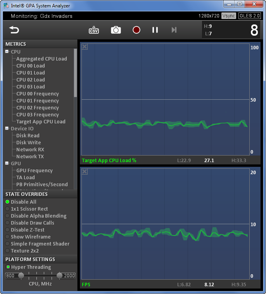Select Show Wireframe override
Screen dimensions: 266x294
28,237
